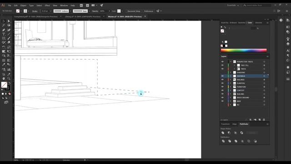
Task: Select the Column Graph tool
Action: pos(9,70)
